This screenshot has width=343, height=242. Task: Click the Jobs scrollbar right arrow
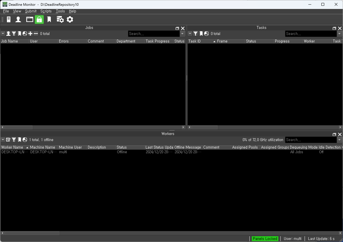(x=183, y=127)
